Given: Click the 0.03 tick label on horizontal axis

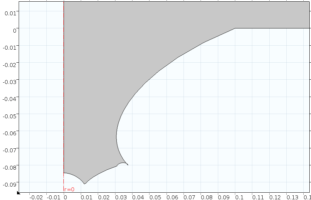Looking at the screenshot, I should [121, 197].
